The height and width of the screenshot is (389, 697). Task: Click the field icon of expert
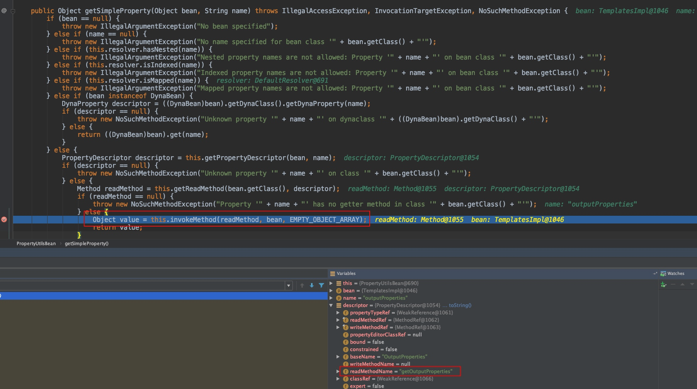[x=346, y=386]
